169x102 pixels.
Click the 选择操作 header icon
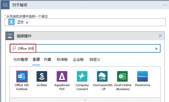(10, 36)
